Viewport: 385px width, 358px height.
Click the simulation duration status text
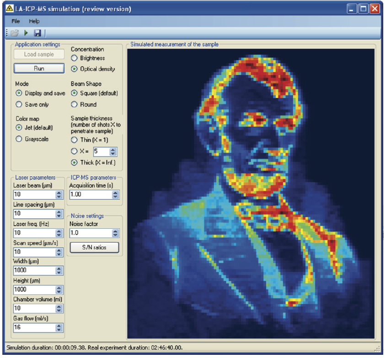tap(95, 347)
